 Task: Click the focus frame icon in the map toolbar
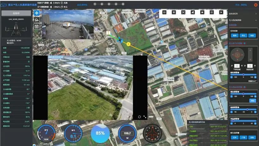[183, 12]
